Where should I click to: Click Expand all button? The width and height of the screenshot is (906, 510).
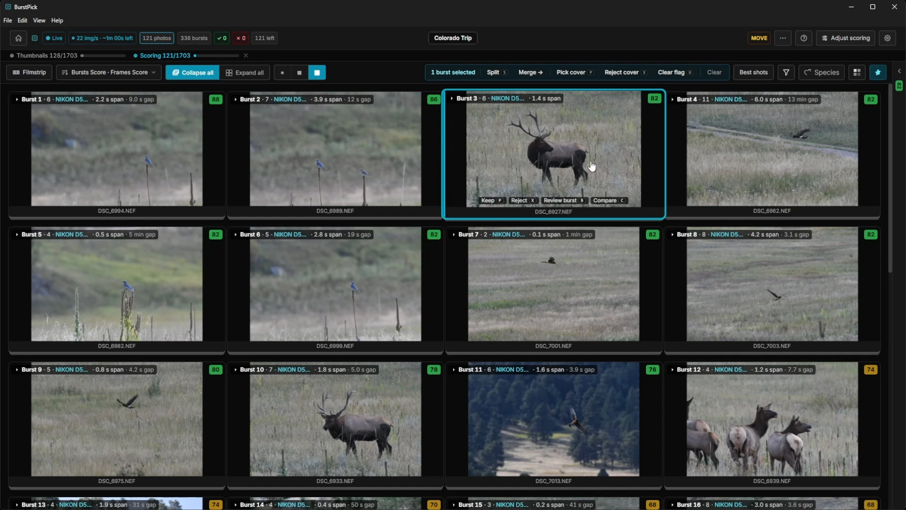[x=244, y=73]
